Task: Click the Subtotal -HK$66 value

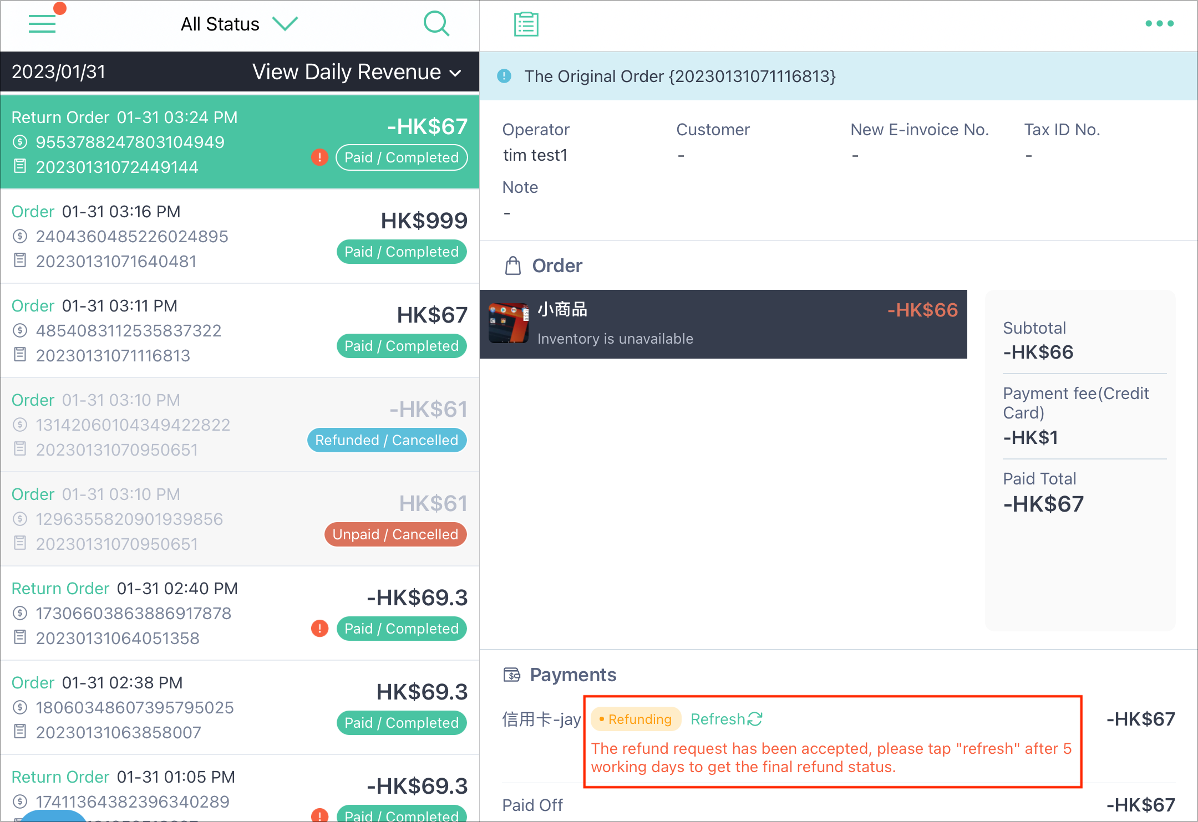Action: tap(1038, 352)
